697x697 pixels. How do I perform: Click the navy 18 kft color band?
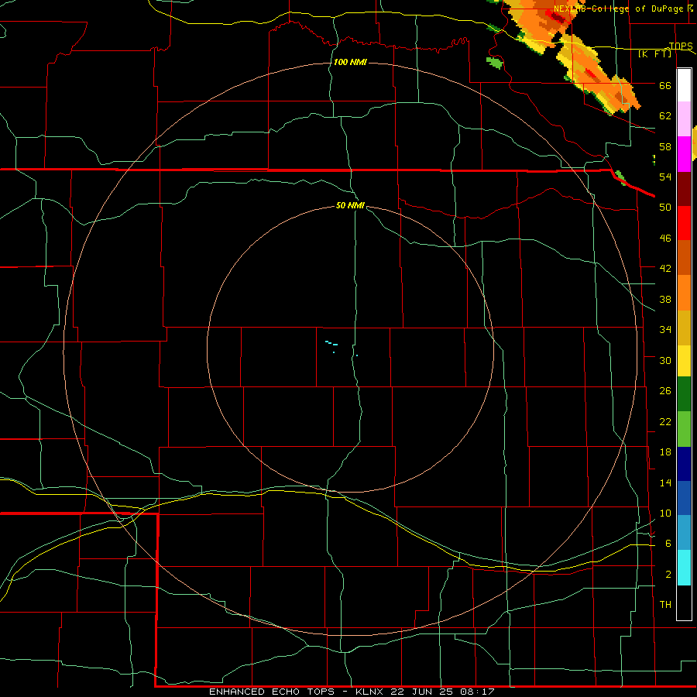point(684,464)
